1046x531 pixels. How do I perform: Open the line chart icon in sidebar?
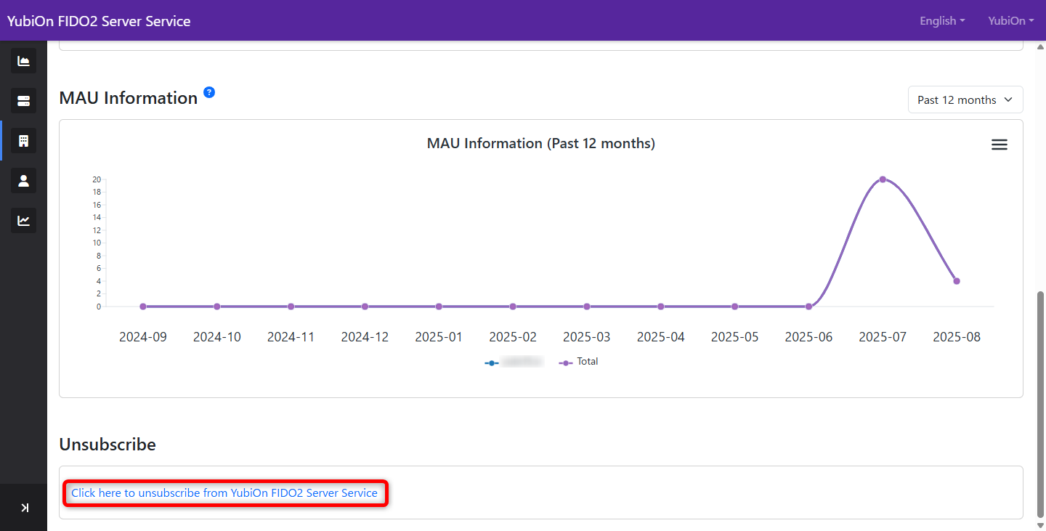click(x=23, y=220)
